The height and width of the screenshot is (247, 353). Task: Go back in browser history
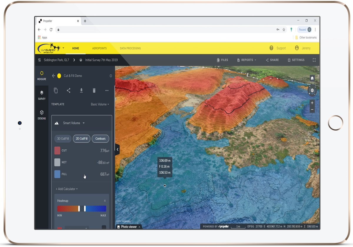pos(39,30)
